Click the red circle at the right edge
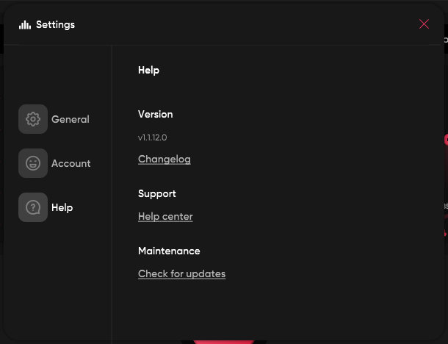The height and width of the screenshot is (344, 448). coord(445,139)
